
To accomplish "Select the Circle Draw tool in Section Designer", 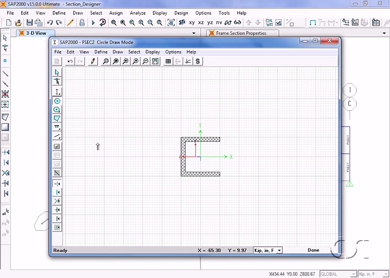I will 57,101.
